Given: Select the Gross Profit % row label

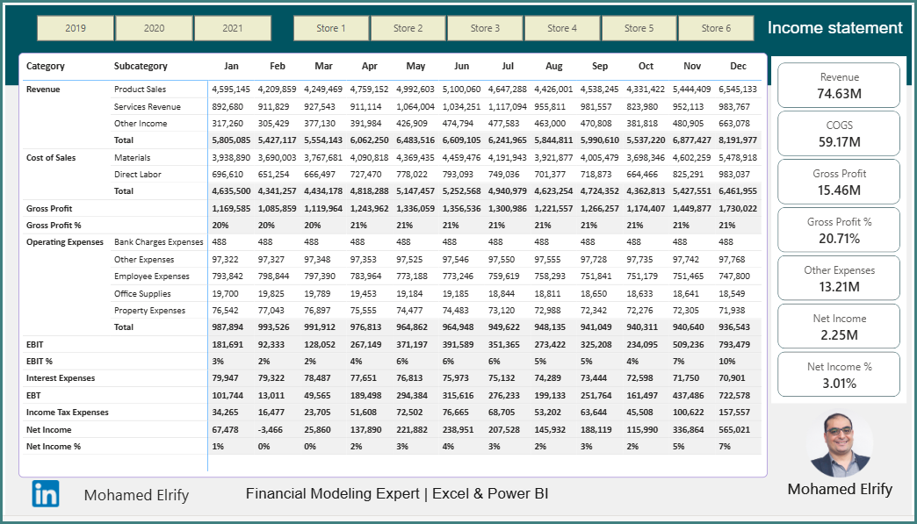Looking at the screenshot, I should 54,225.
